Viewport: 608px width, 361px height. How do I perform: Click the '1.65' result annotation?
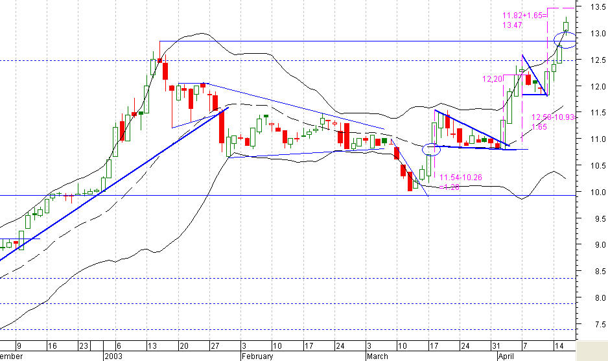point(539,127)
